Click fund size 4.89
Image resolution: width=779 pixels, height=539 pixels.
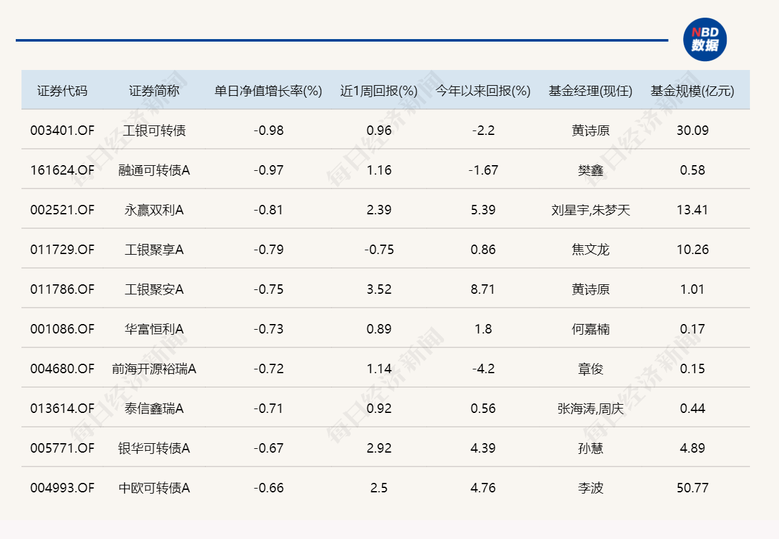(x=693, y=448)
